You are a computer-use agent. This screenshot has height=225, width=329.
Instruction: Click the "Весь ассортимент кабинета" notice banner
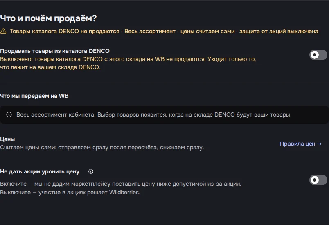(164, 115)
